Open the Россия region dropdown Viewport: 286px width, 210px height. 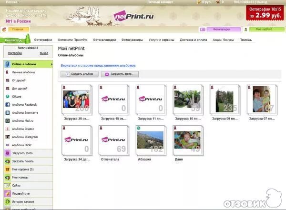(x=13, y=2)
